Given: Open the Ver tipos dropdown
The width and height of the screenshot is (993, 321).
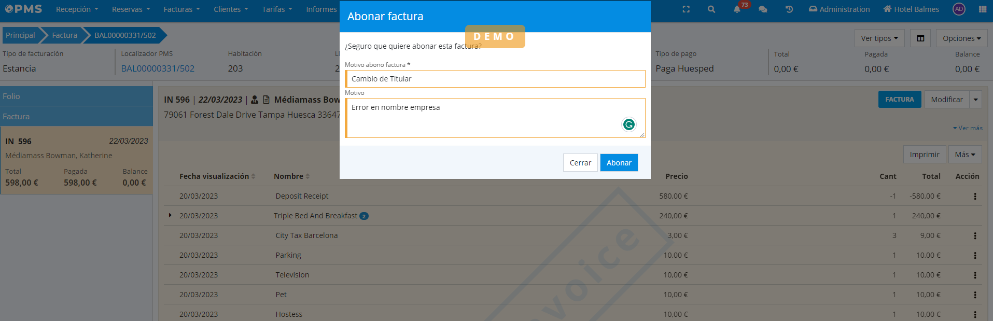Looking at the screenshot, I should click(879, 38).
